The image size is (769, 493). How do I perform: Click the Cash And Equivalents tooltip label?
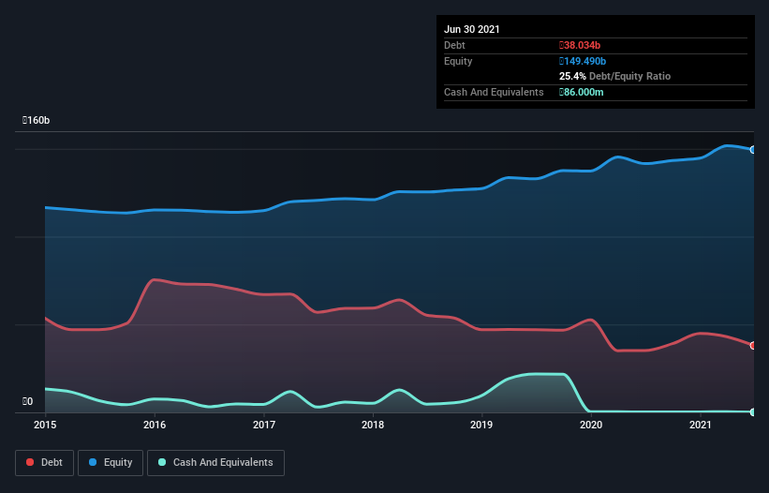coord(494,92)
